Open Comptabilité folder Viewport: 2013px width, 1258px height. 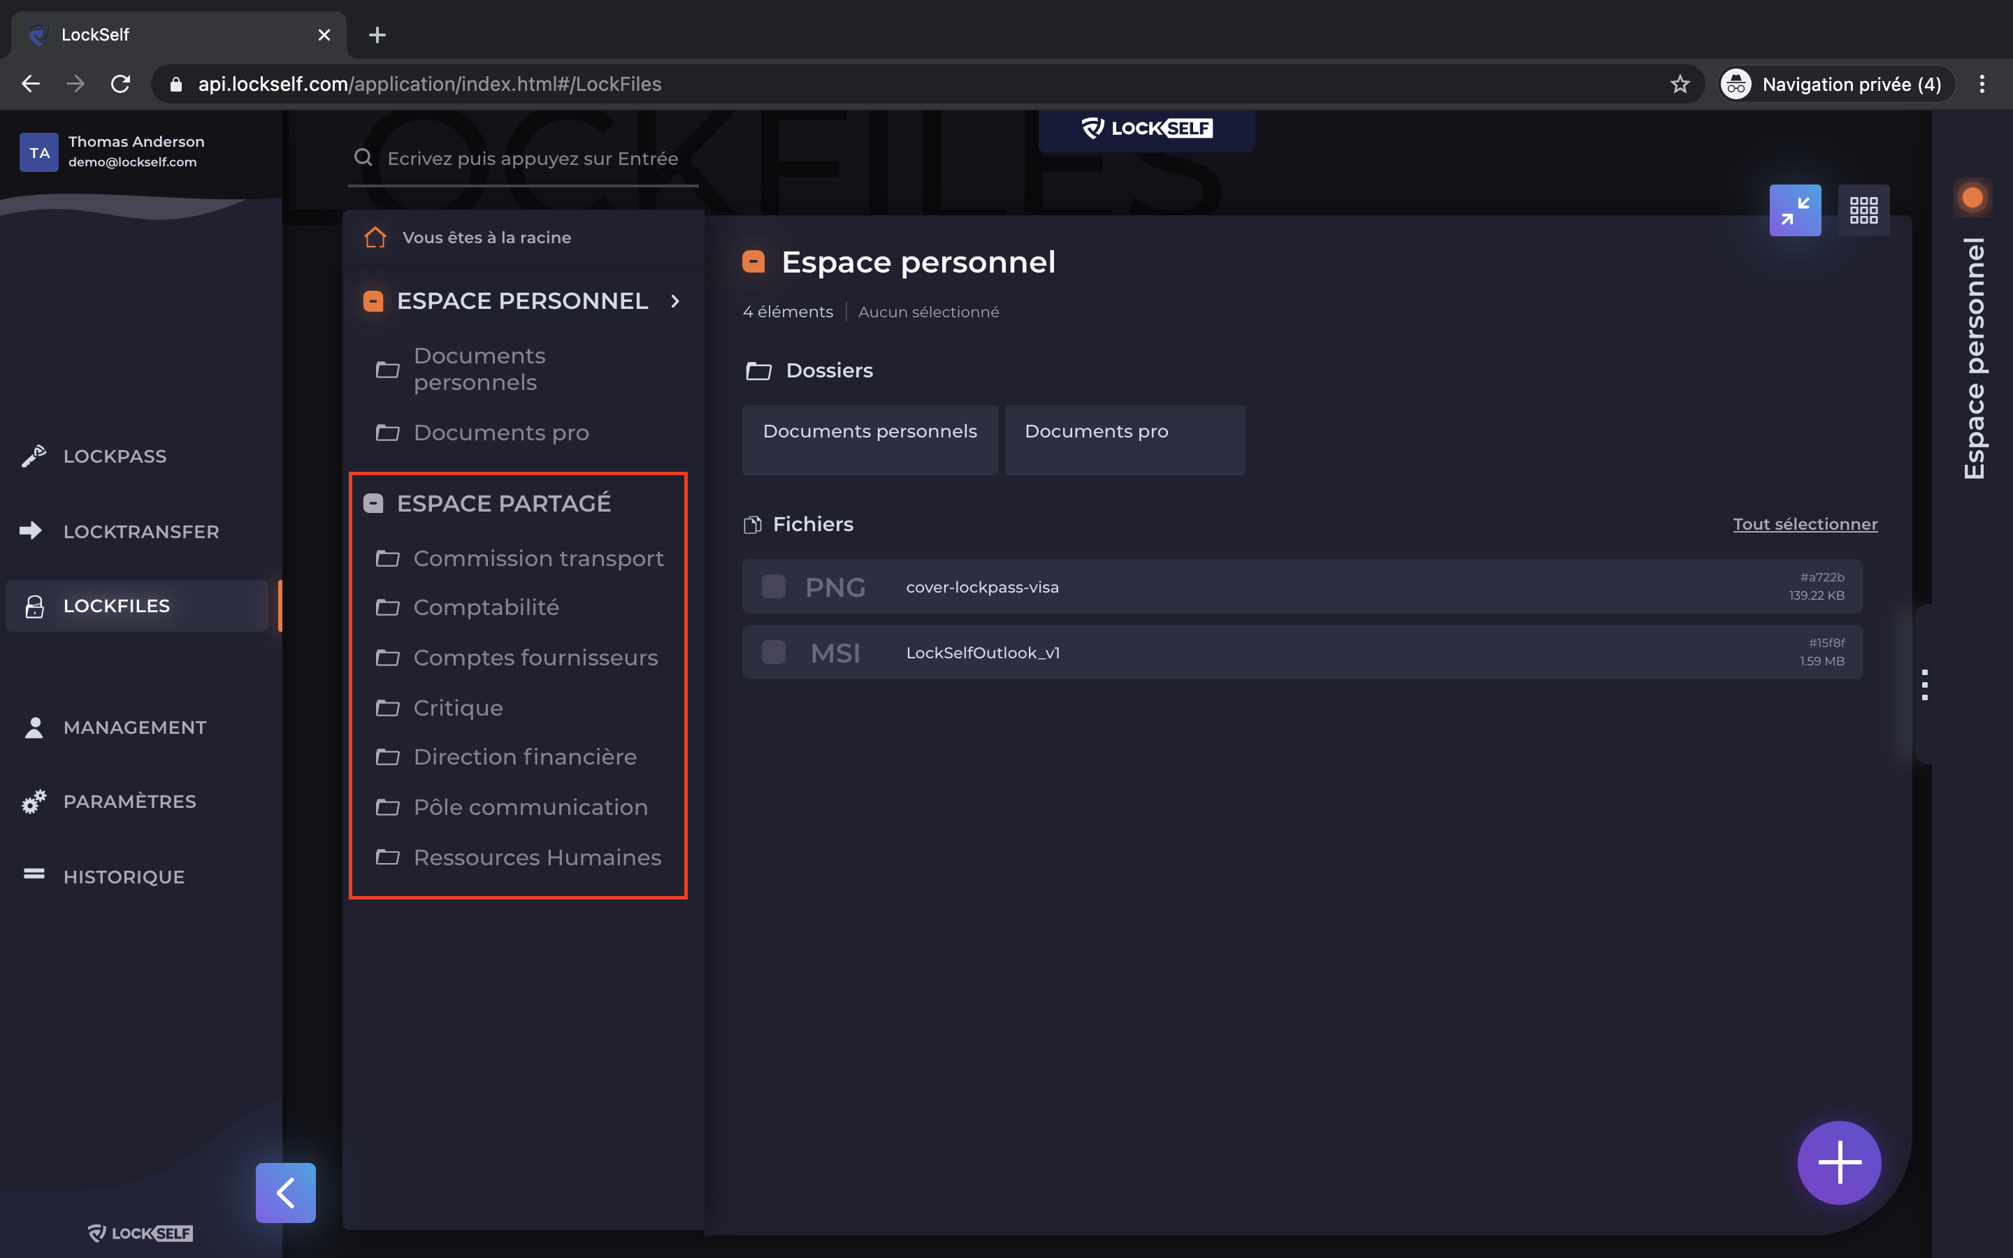[x=486, y=607]
